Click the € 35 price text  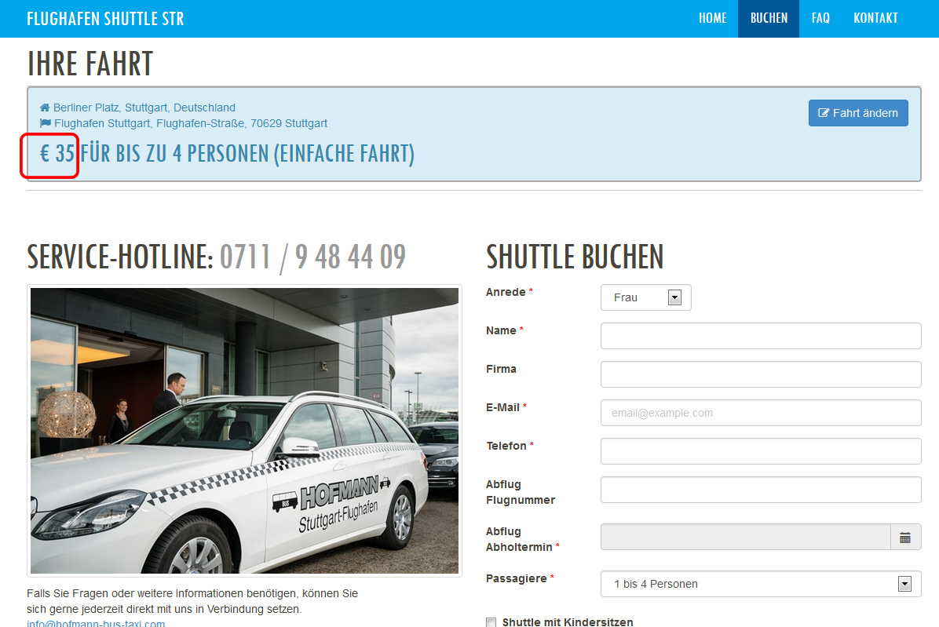tap(57, 154)
